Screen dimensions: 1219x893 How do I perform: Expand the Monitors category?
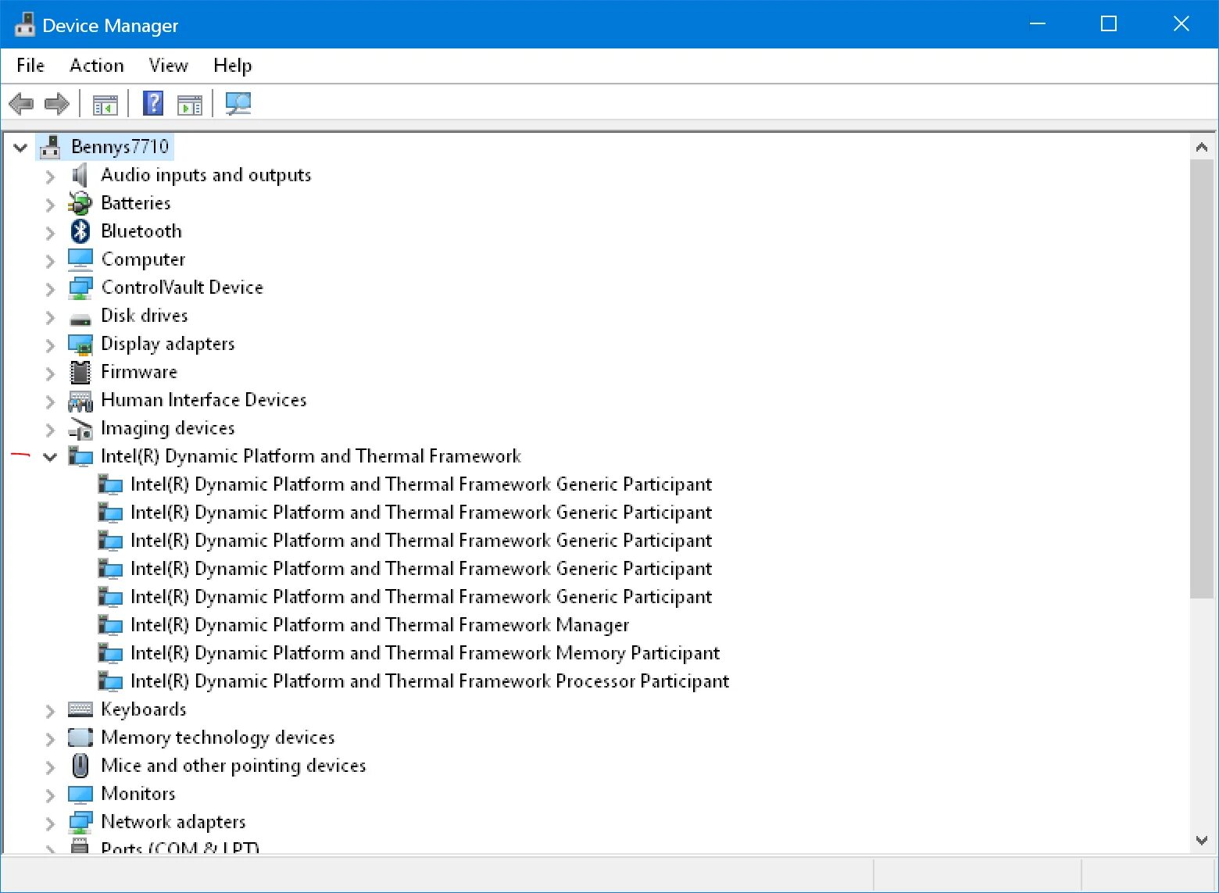[50, 795]
